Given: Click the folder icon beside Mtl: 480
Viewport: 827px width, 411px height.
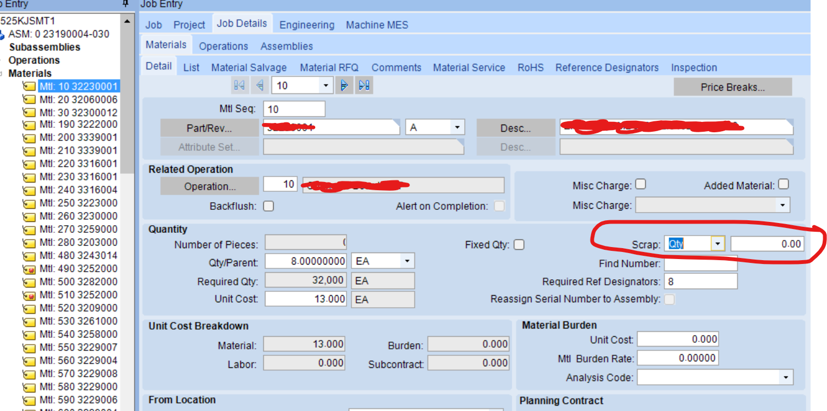Looking at the screenshot, I should [x=28, y=256].
